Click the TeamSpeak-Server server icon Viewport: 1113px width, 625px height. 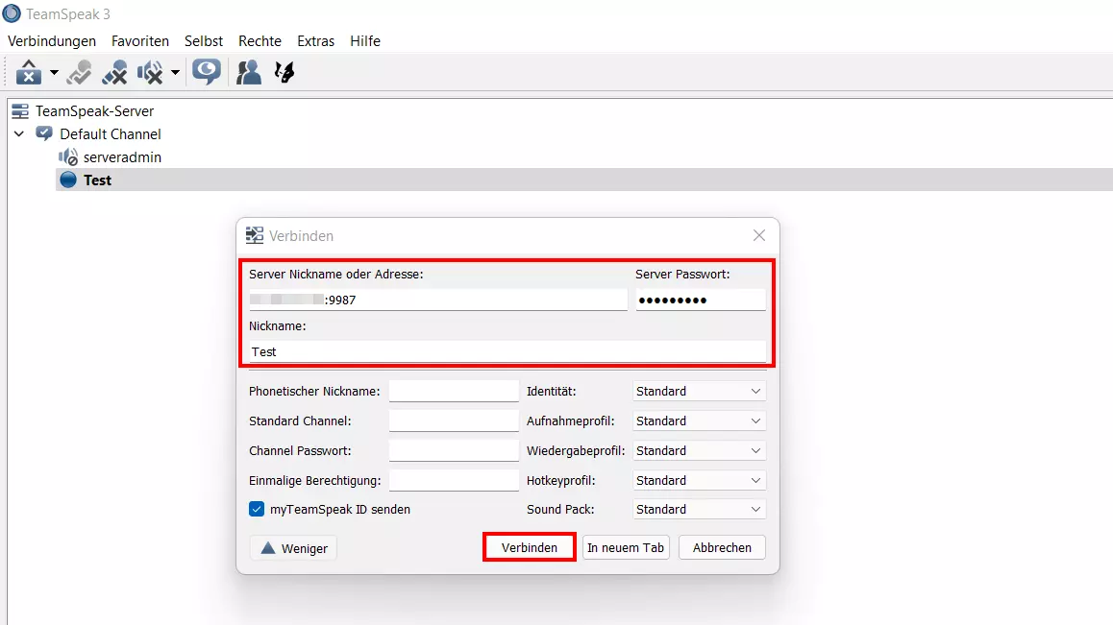click(x=20, y=110)
